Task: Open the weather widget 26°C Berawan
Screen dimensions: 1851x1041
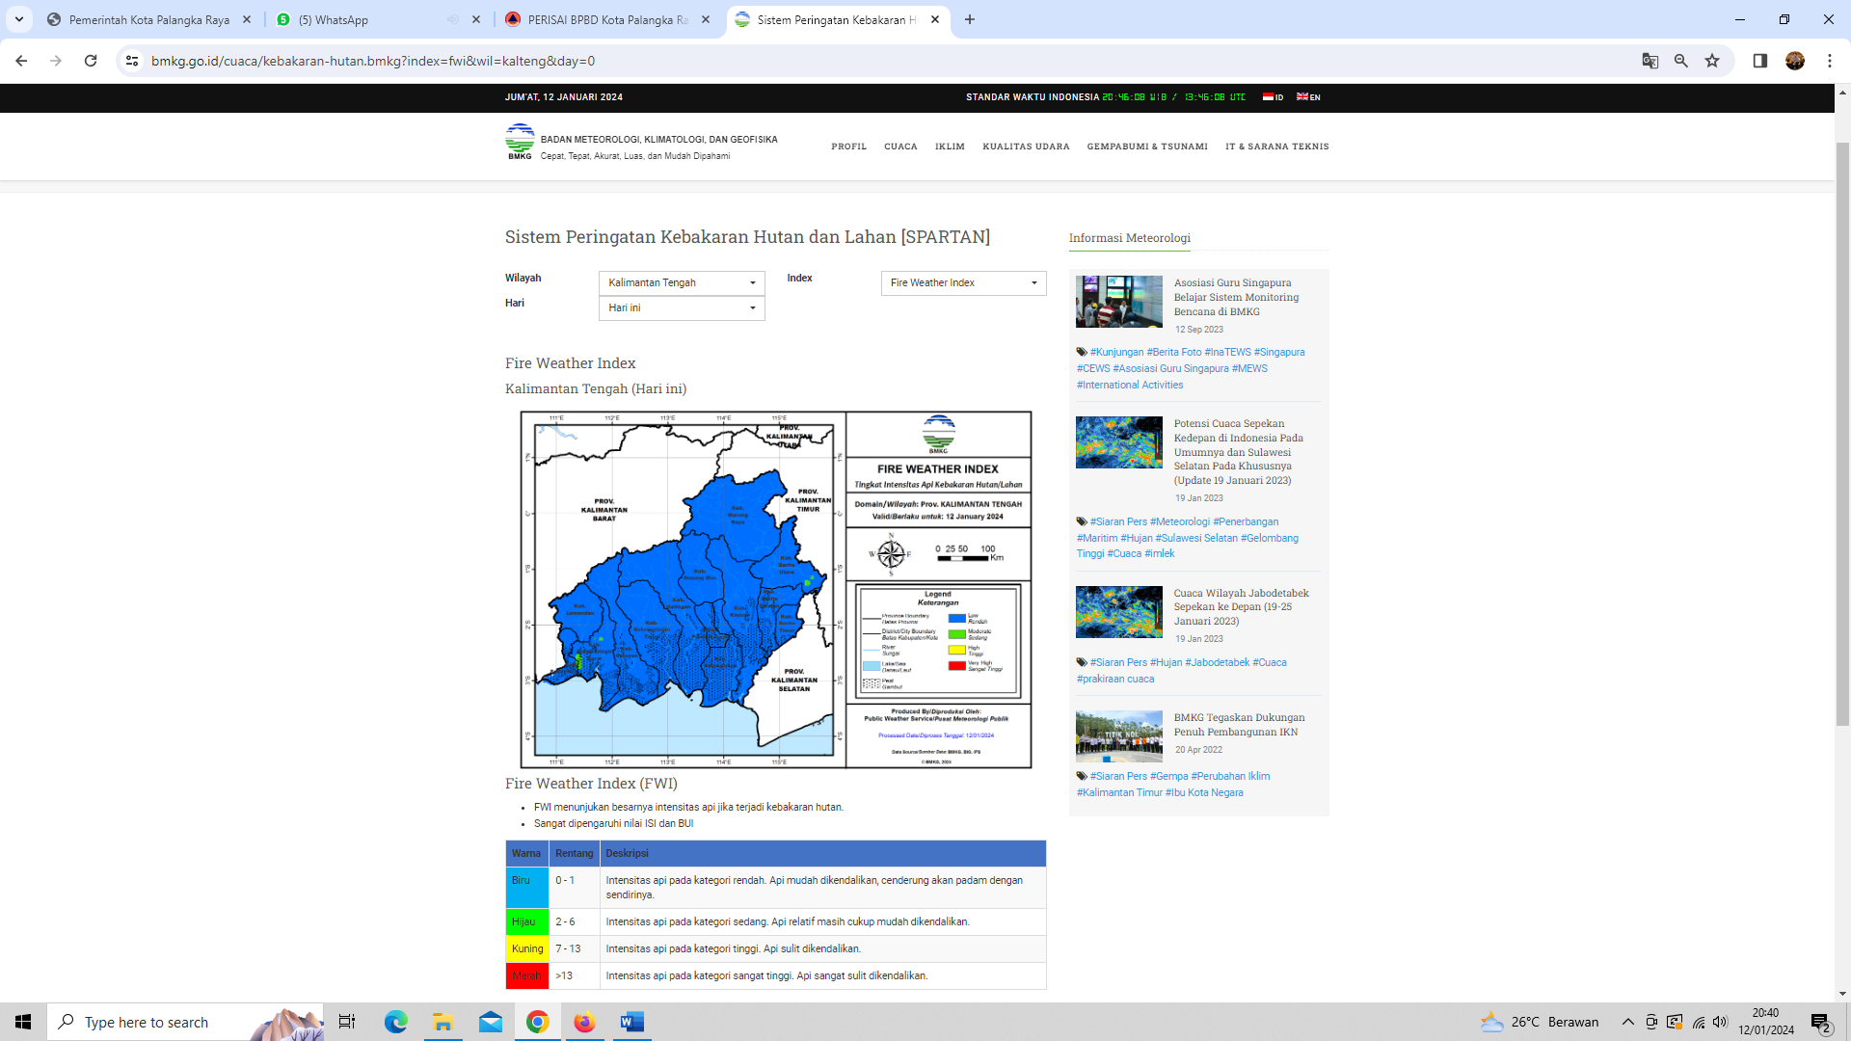Action: [x=1540, y=1022]
